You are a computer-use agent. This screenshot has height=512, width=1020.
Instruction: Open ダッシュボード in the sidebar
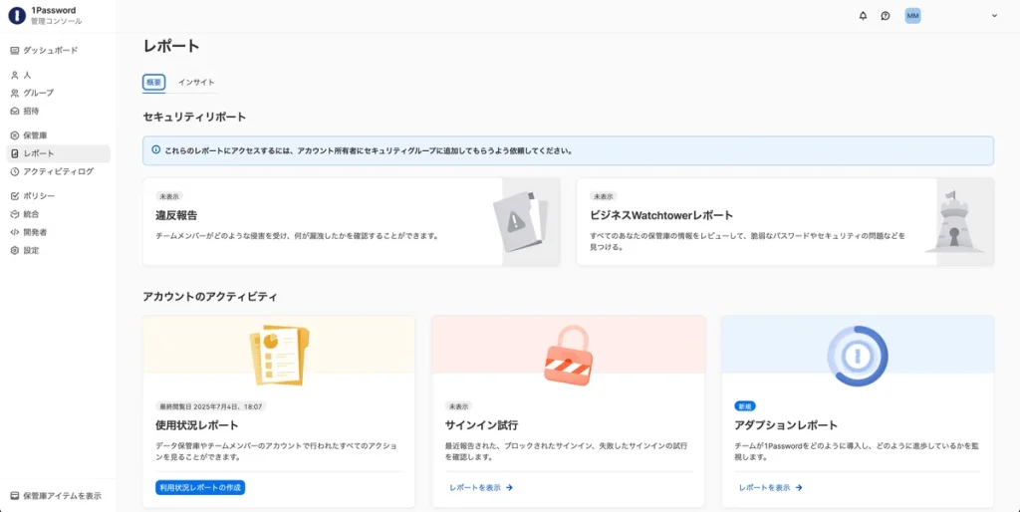(x=50, y=50)
